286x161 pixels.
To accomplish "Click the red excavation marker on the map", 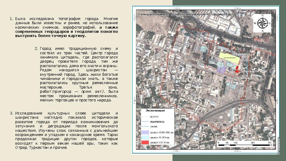I will [x=237, y=70].
